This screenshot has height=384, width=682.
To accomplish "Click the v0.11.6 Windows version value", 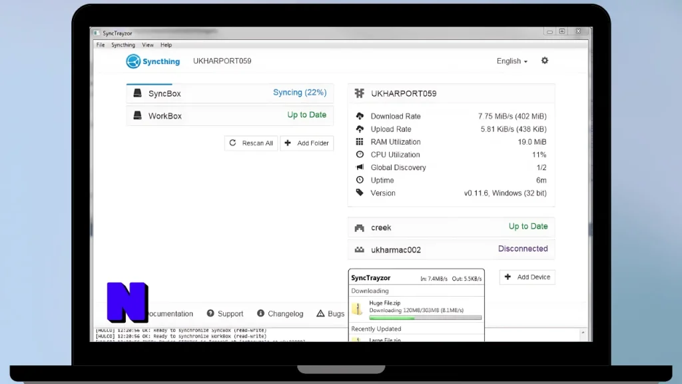I will coord(505,193).
